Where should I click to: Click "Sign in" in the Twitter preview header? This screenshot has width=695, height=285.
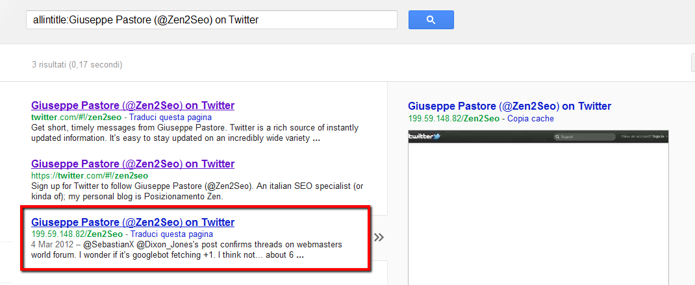tap(658, 137)
